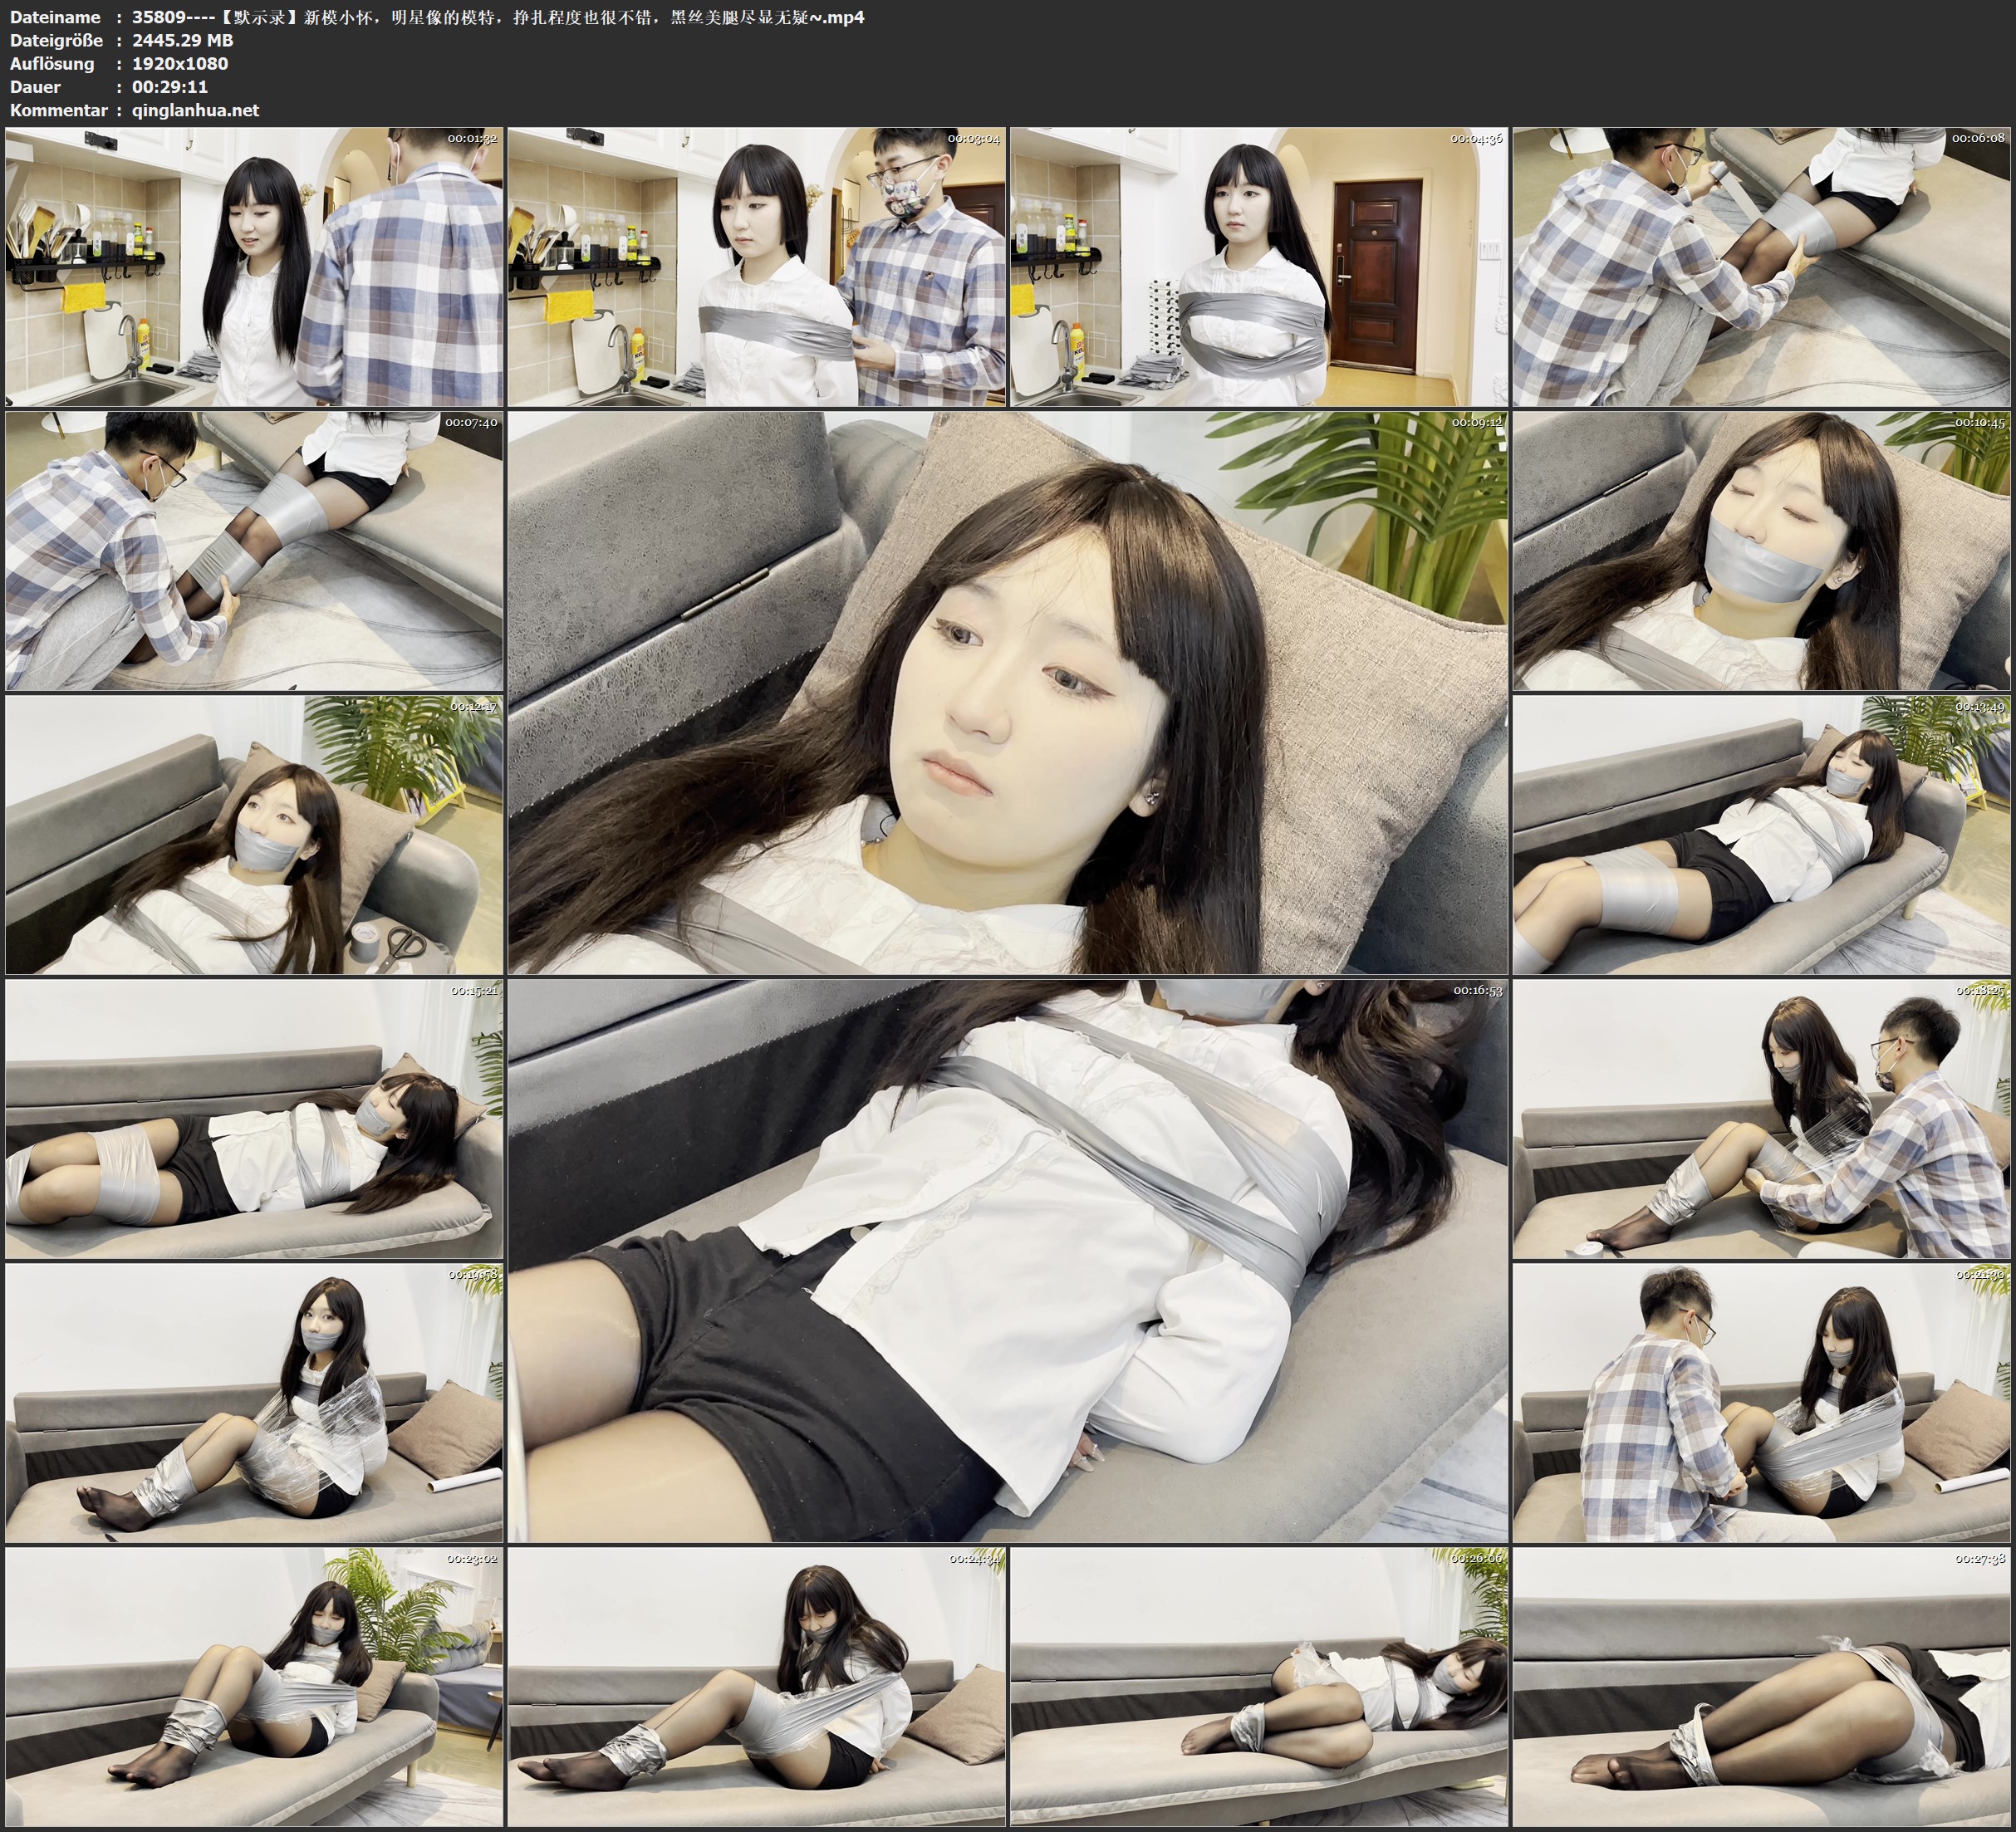
Task: Open the large frame at 00:09:12
Action: (x=1008, y=692)
